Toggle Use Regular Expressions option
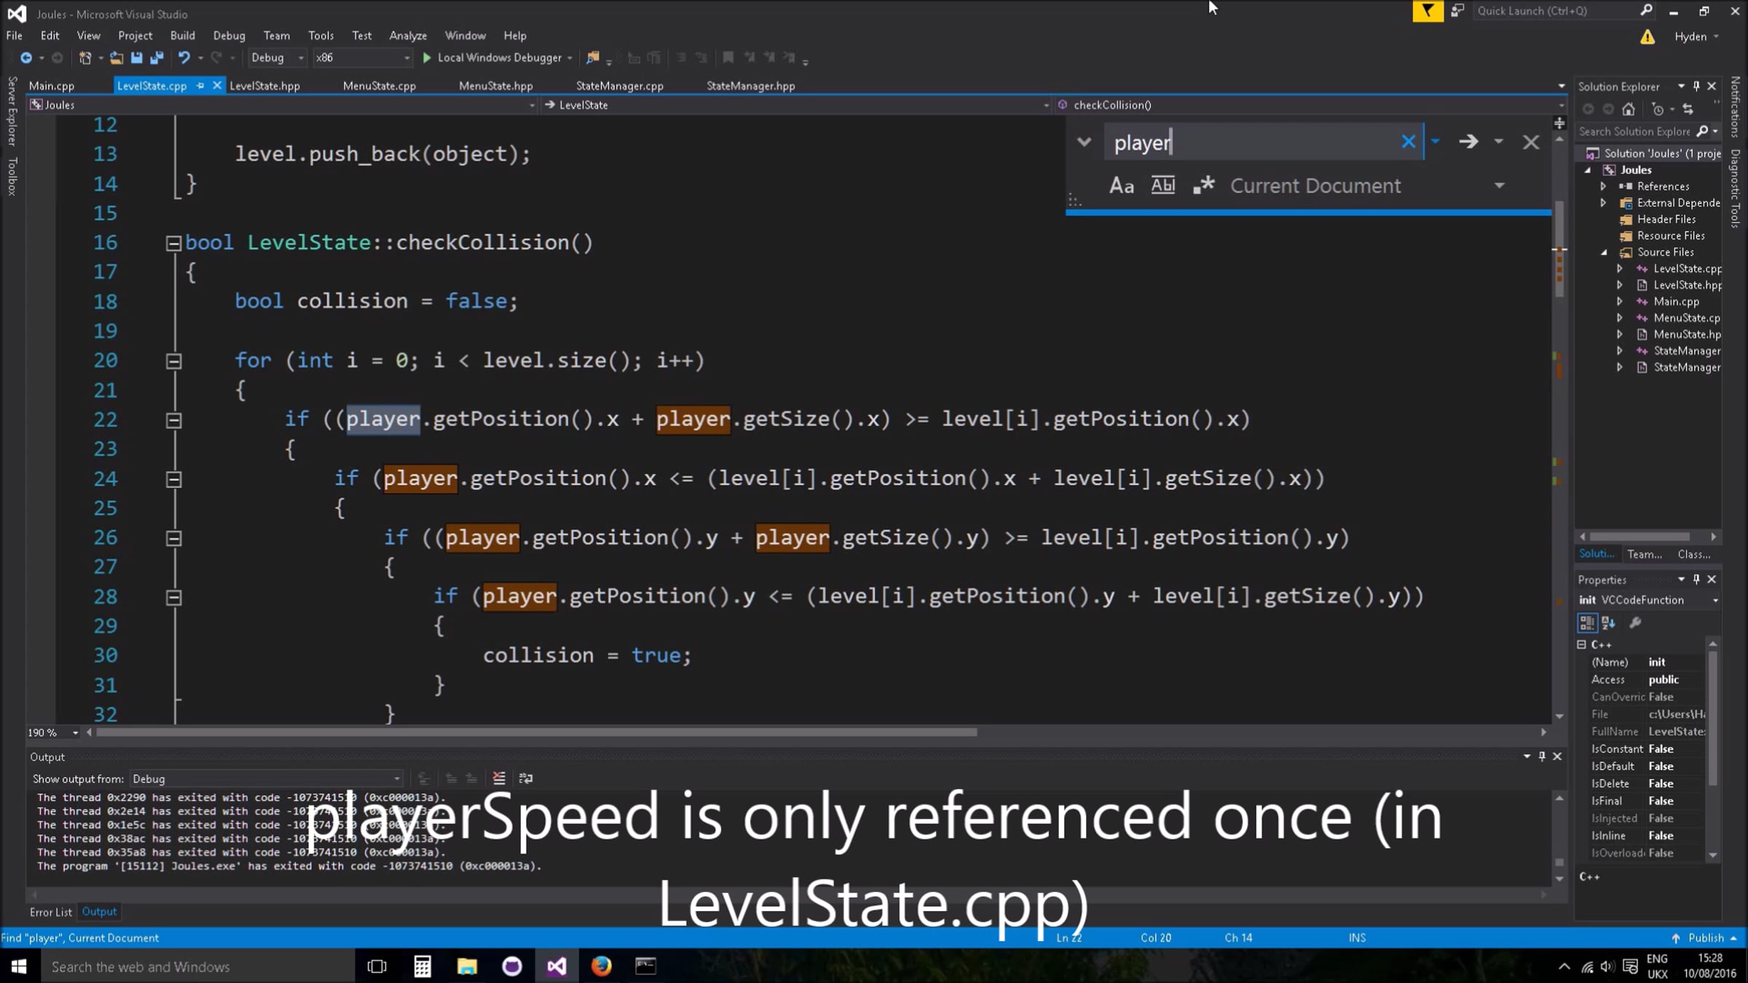This screenshot has width=1748, height=983. point(1203,186)
